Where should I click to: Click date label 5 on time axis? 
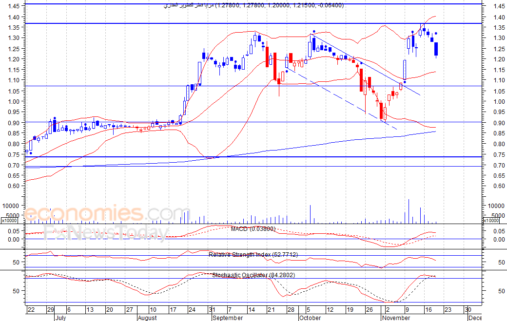coord(309,310)
